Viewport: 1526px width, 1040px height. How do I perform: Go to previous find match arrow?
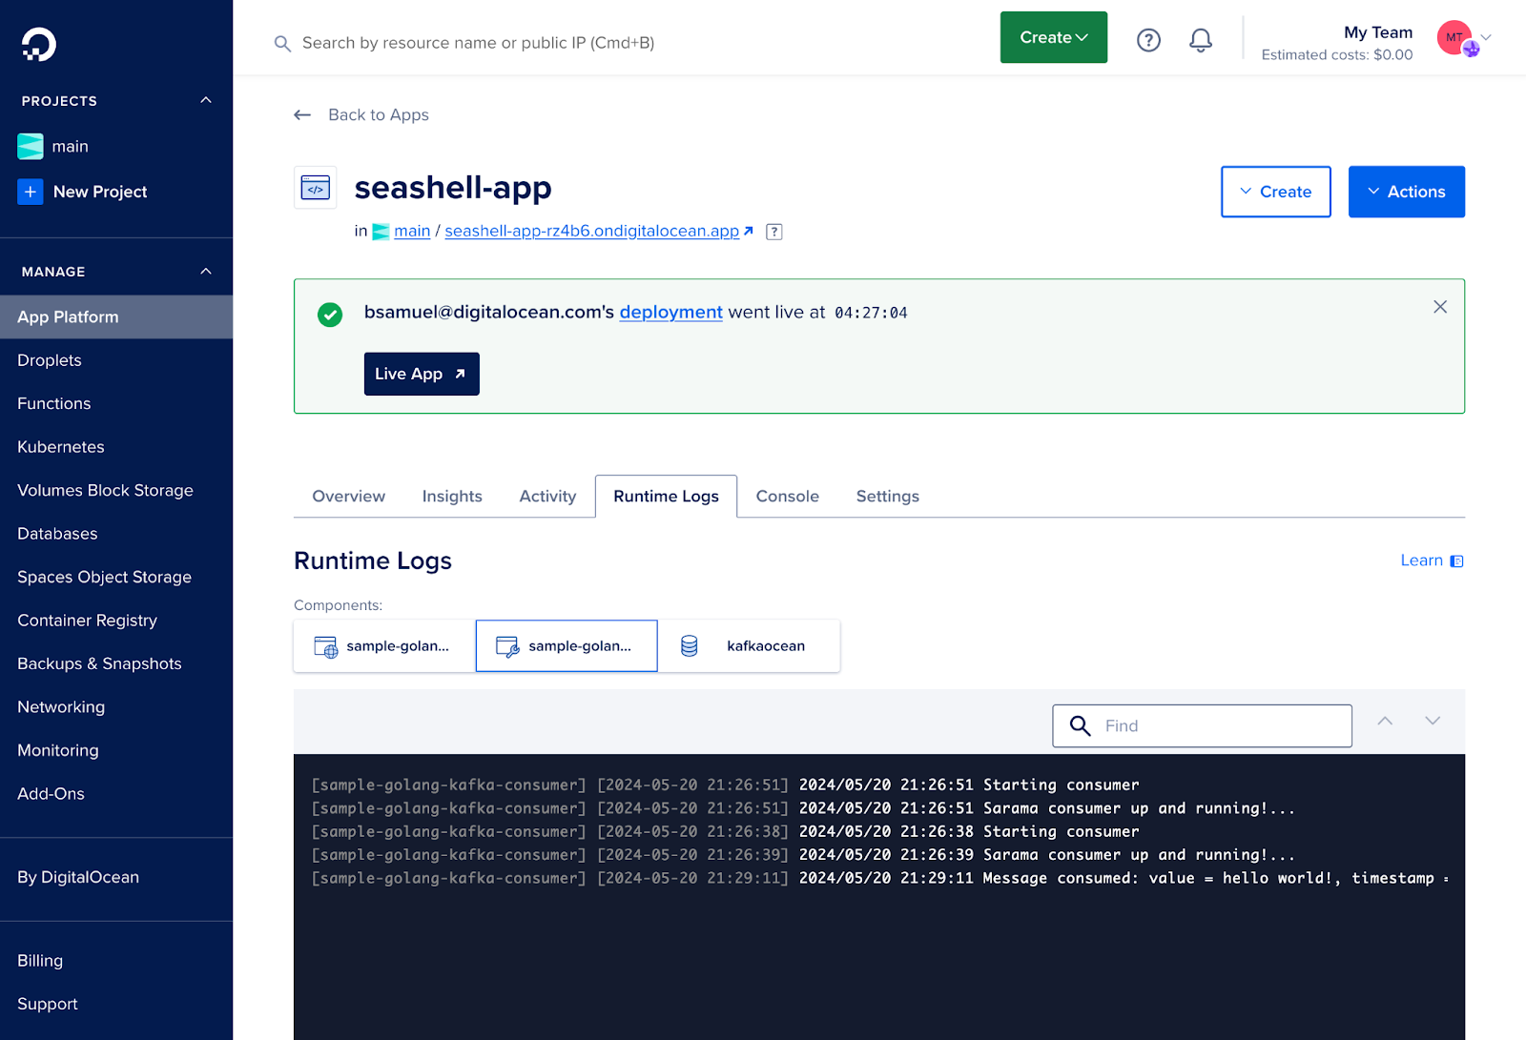coord(1385,722)
